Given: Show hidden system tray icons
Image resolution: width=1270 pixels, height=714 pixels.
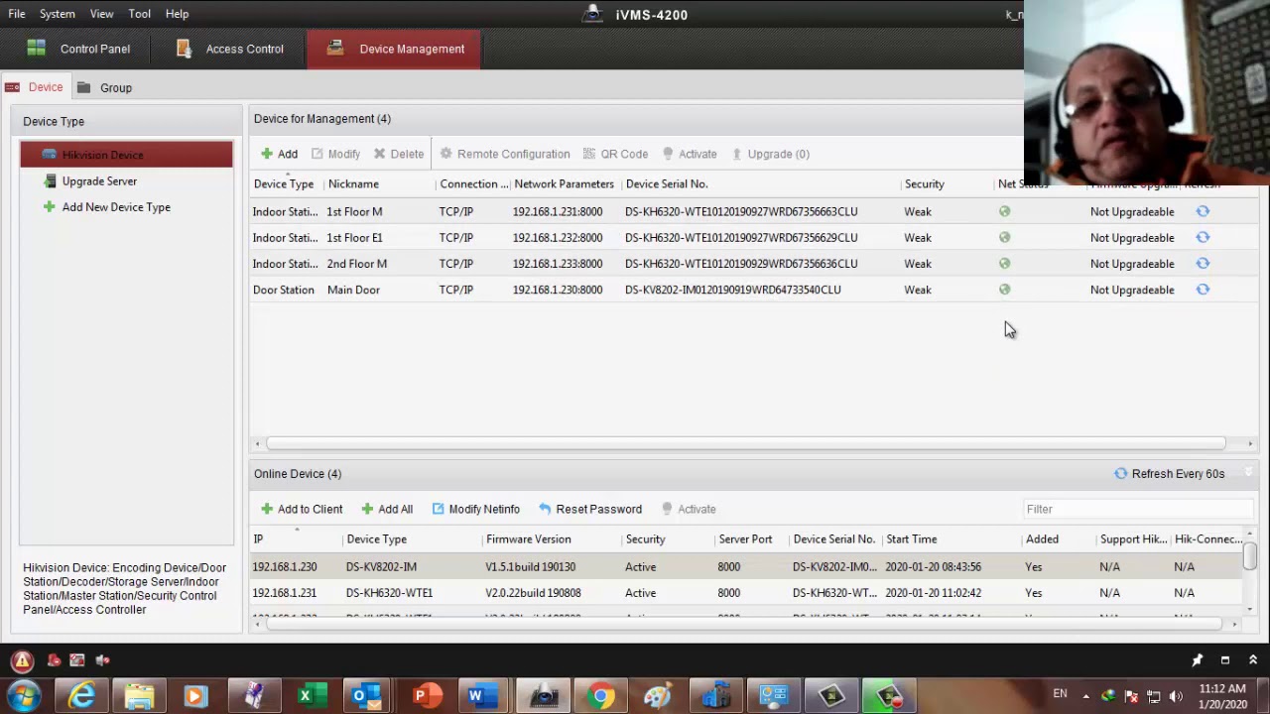Looking at the screenshot, I should [x=1085, y=696].
